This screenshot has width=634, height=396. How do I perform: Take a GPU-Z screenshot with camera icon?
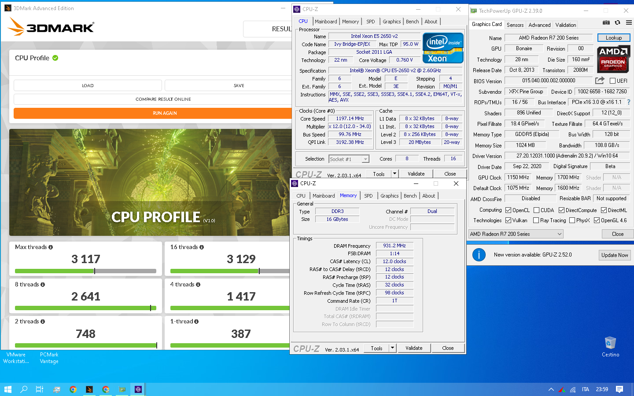click(x=606, y=22)
